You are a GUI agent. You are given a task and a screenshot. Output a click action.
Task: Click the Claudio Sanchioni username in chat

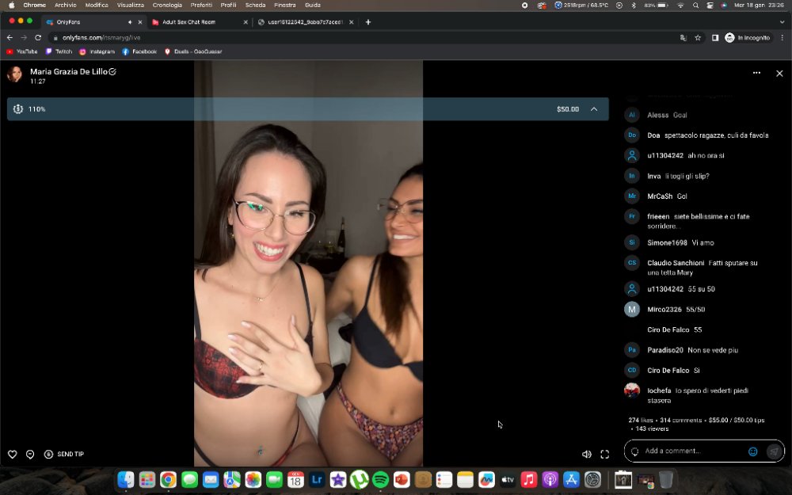tap(676, 263)
